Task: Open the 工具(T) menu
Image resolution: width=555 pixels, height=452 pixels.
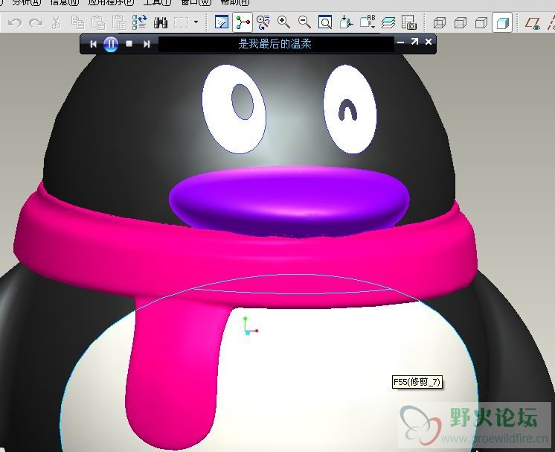Action: (157, 2)
